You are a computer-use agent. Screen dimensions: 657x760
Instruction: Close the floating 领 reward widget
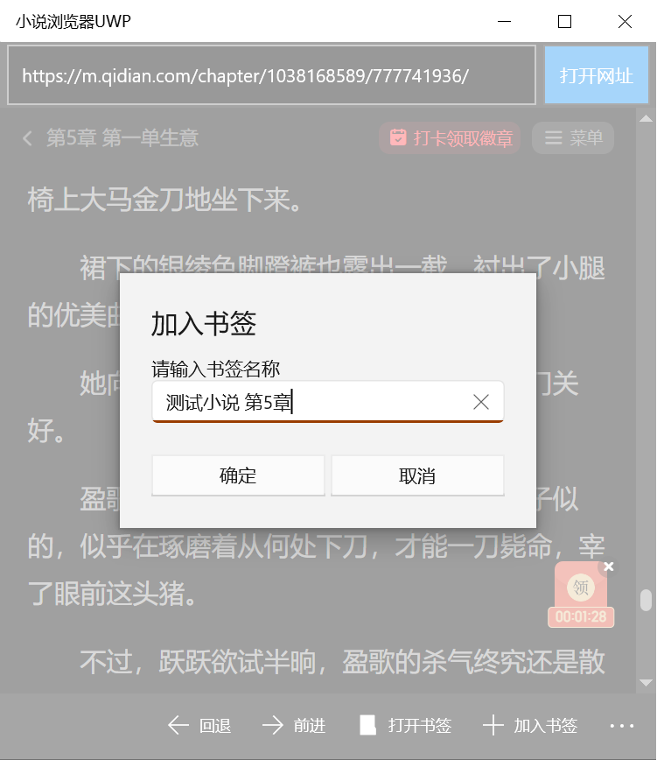609,566
